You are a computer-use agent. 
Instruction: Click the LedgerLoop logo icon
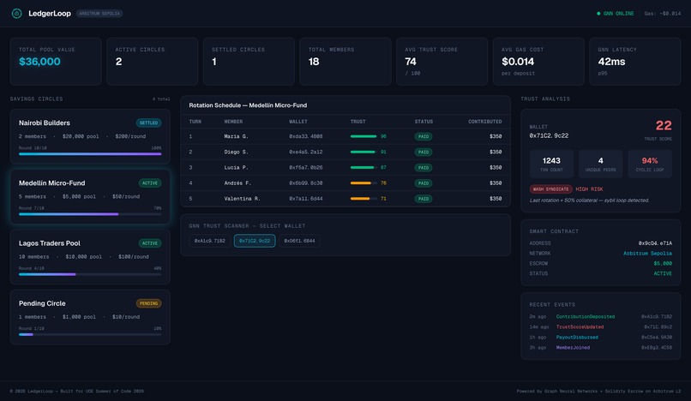tap(17, 14)
